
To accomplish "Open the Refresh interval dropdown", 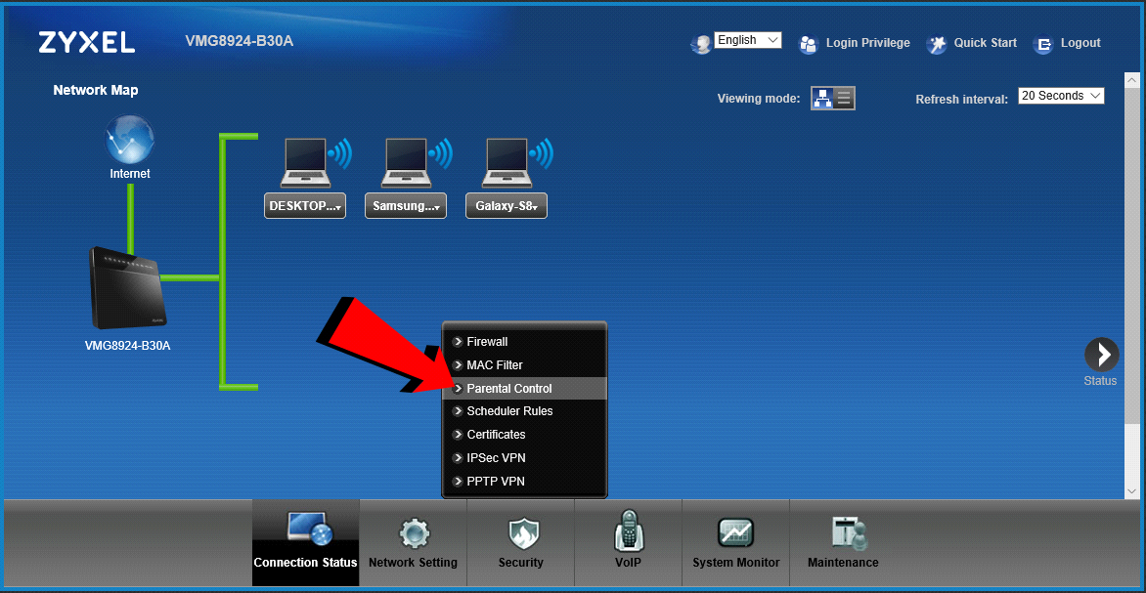I will click(1061, 96).
